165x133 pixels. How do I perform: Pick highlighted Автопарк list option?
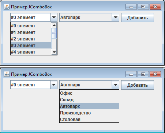[x=89, y=106]
